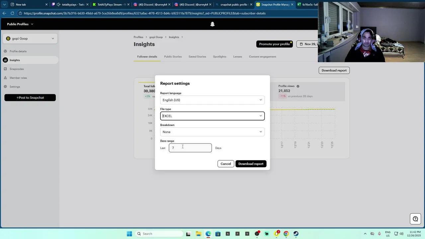Click the Snapcodes sidebar icon
The image size is (425, 239).
coord(5,69)
